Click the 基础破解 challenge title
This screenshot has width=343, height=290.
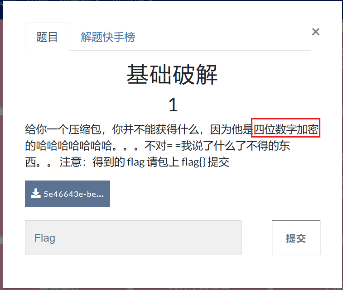click(x=172, y=75)
